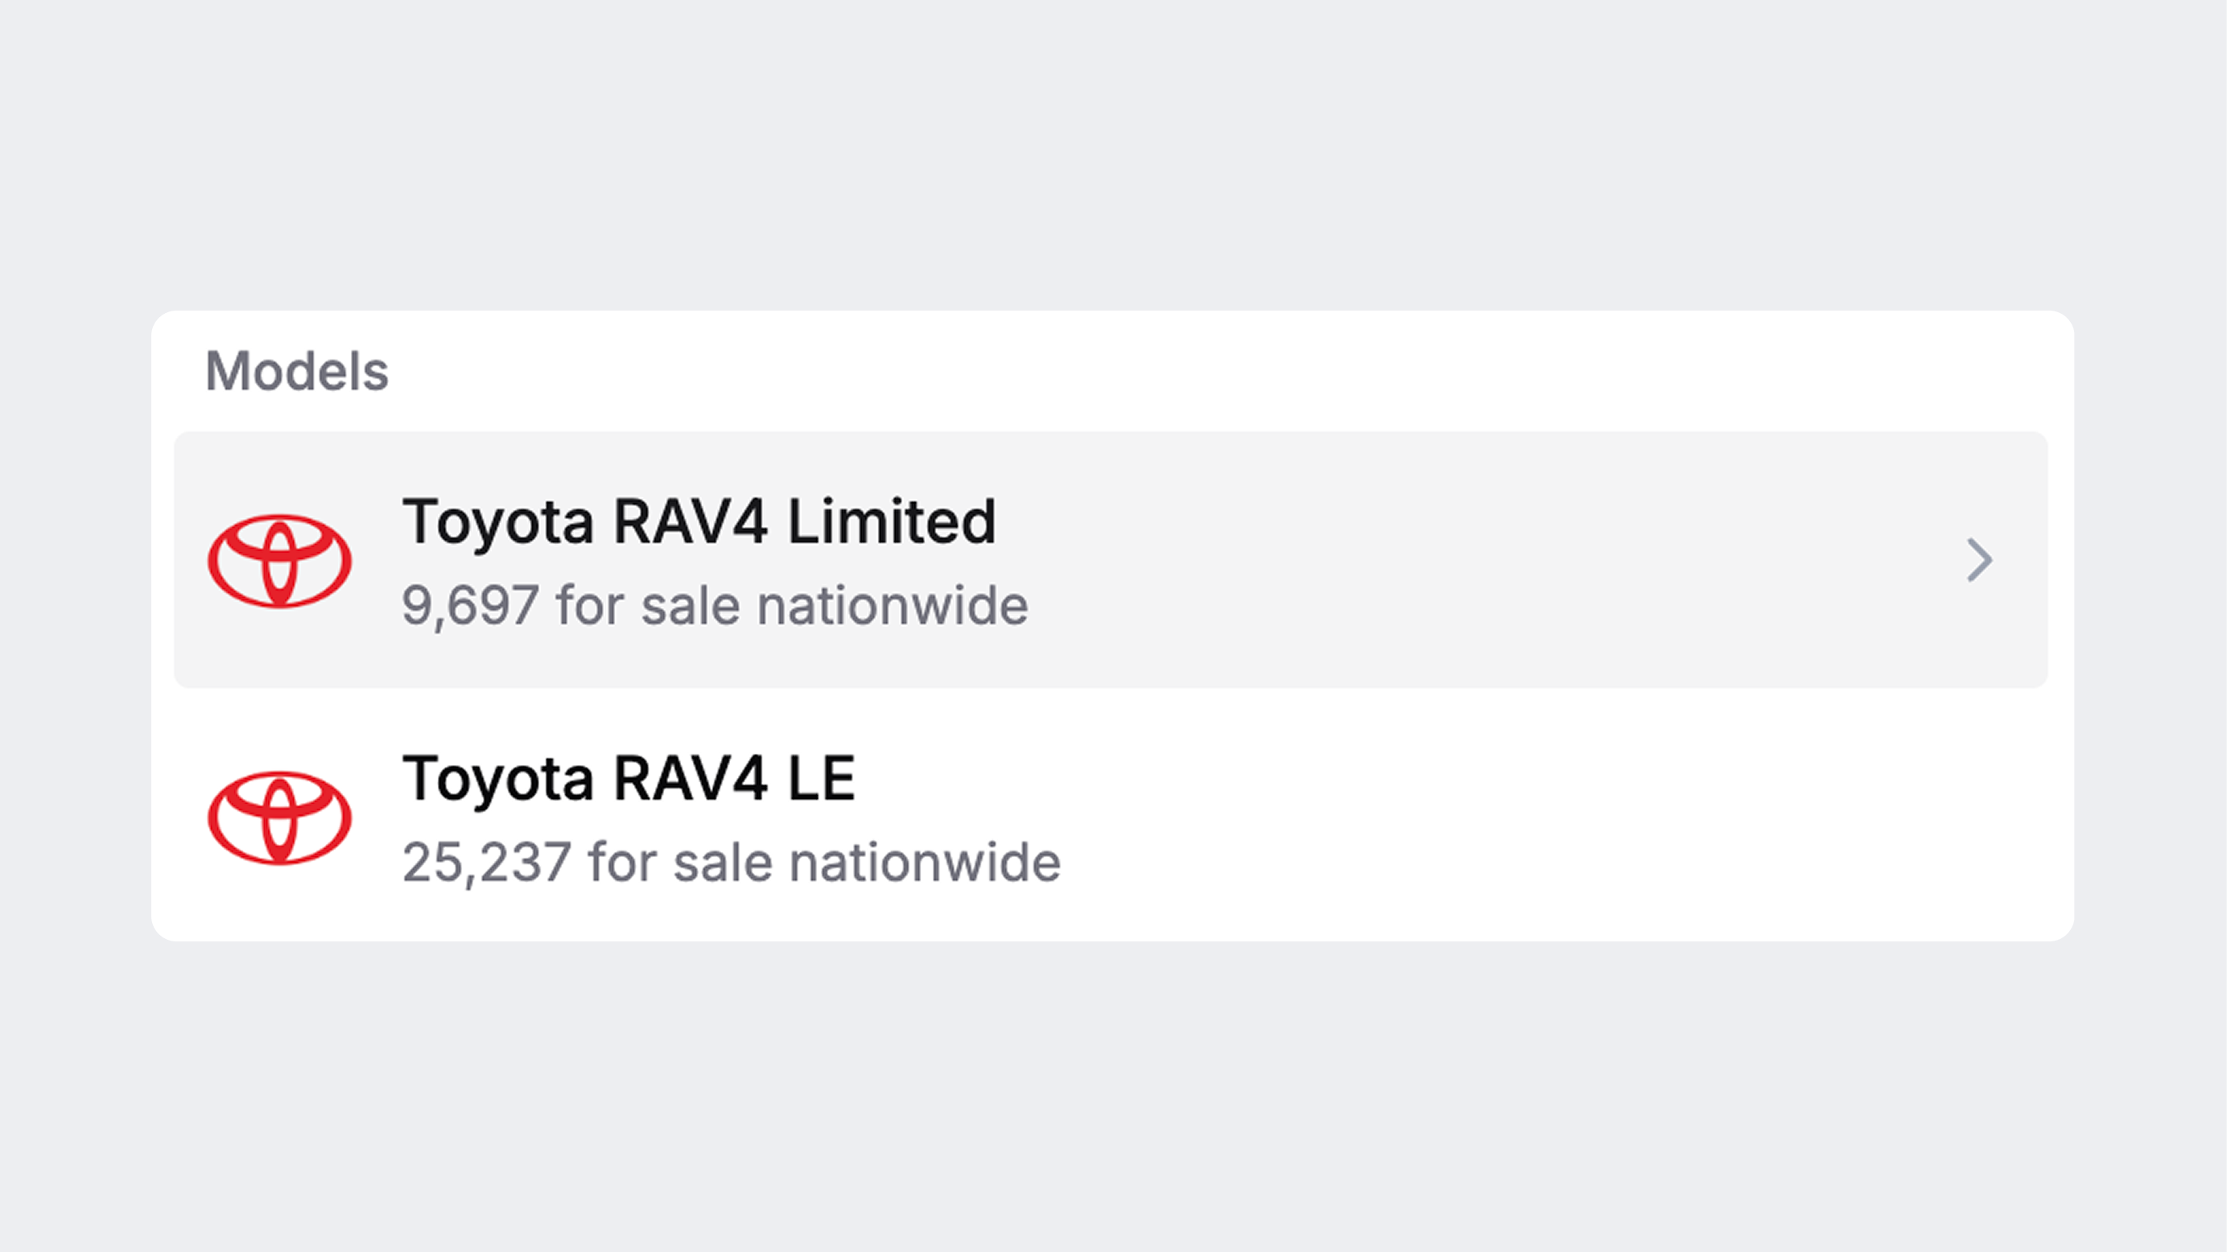Click nationwide in the RAV4 Limited subtitle
Screen dimensions: 2227x1252
click(x=893, y=605)
